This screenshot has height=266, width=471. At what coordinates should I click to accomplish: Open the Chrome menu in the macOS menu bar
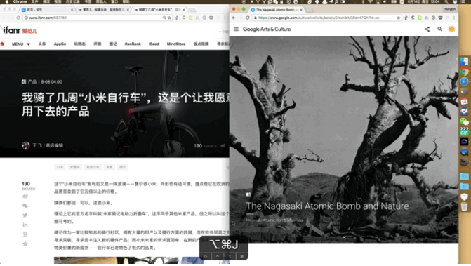(x=20, y=2)
